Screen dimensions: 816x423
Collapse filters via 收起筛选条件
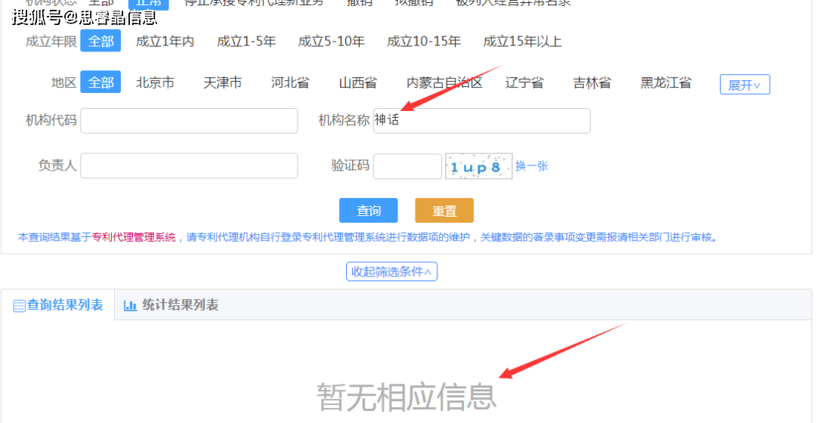[391, 271]
